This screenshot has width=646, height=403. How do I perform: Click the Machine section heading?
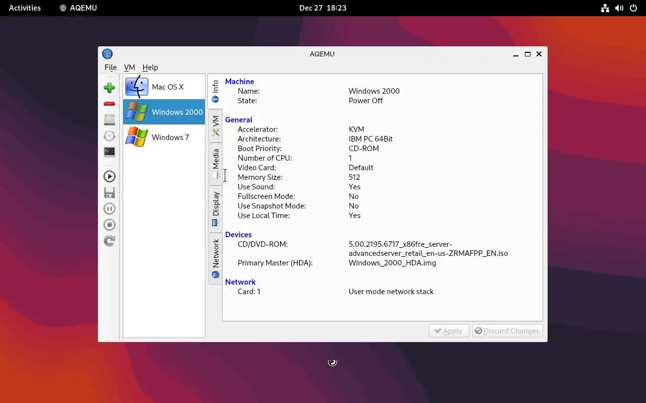point(240,81)
